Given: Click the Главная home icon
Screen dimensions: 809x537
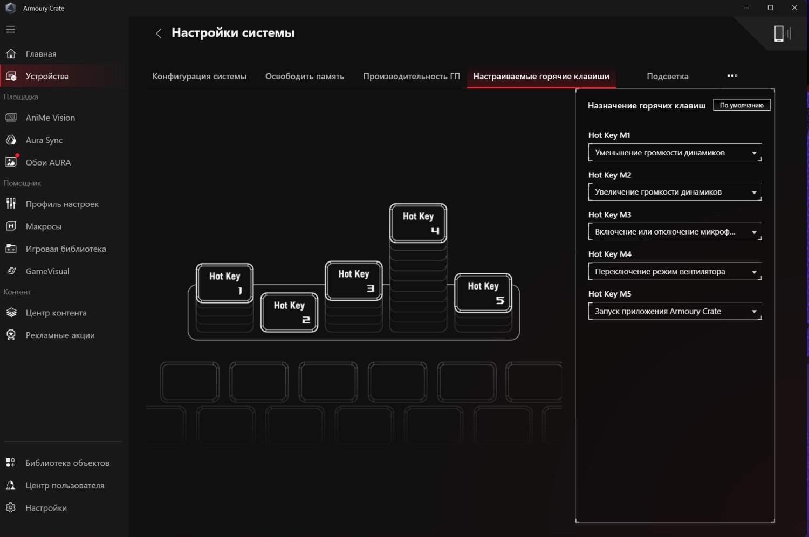Looking at the screenshot, I should coord(11,53).
